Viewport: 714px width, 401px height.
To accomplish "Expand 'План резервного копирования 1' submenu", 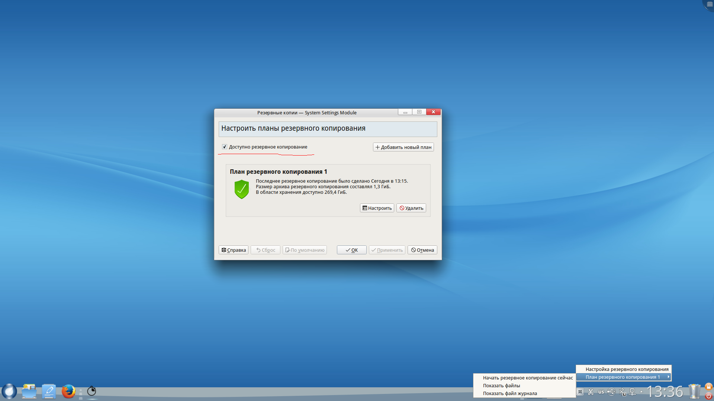I will tap(623, 377).
